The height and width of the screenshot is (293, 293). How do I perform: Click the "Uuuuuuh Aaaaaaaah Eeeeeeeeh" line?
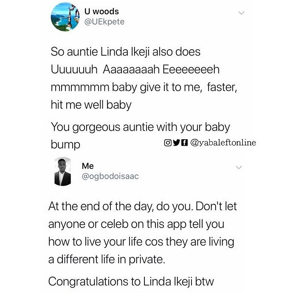pos(135,69)
